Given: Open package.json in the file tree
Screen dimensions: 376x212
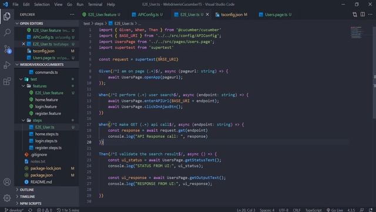Looking at the screenshot, I should [x=42, y=175].
